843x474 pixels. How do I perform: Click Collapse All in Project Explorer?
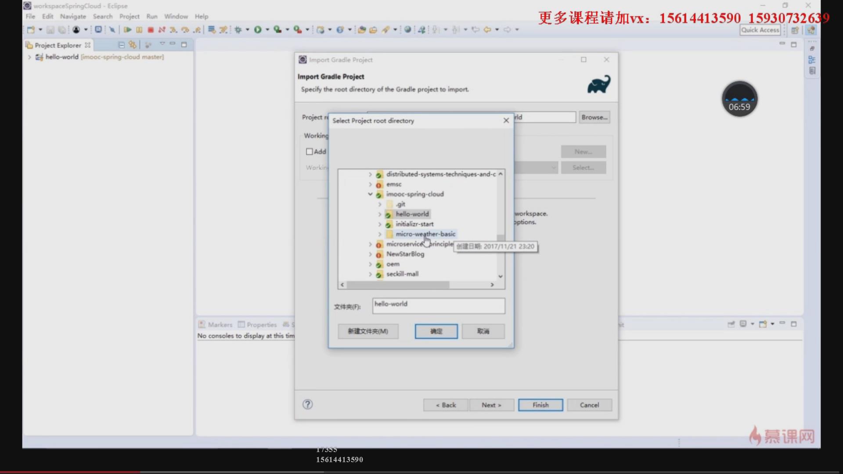[x=122, y=45]
